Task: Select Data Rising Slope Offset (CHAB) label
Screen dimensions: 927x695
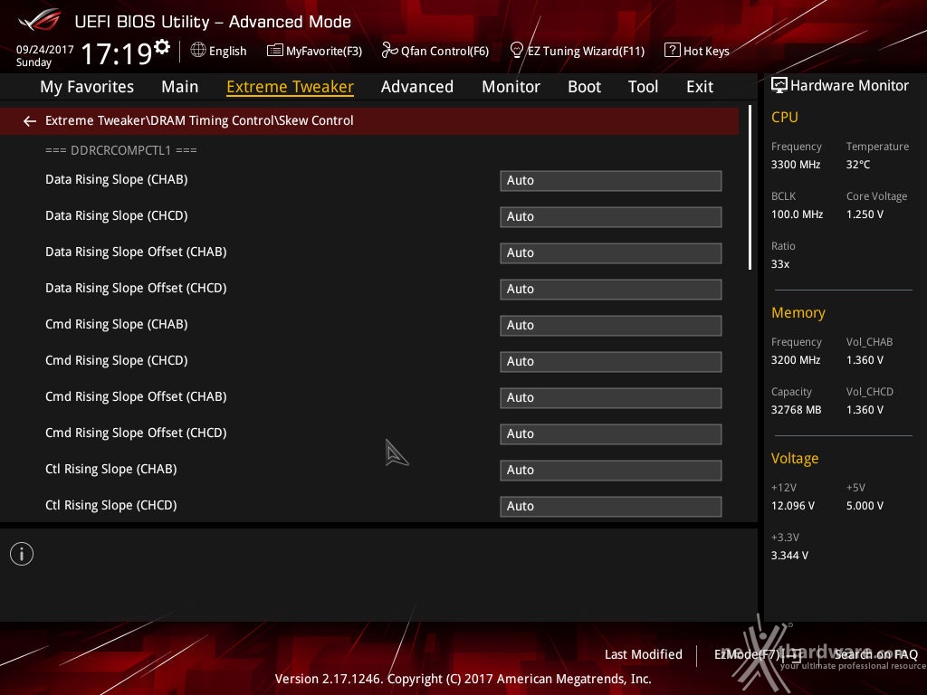Action: tap(136, 252)
